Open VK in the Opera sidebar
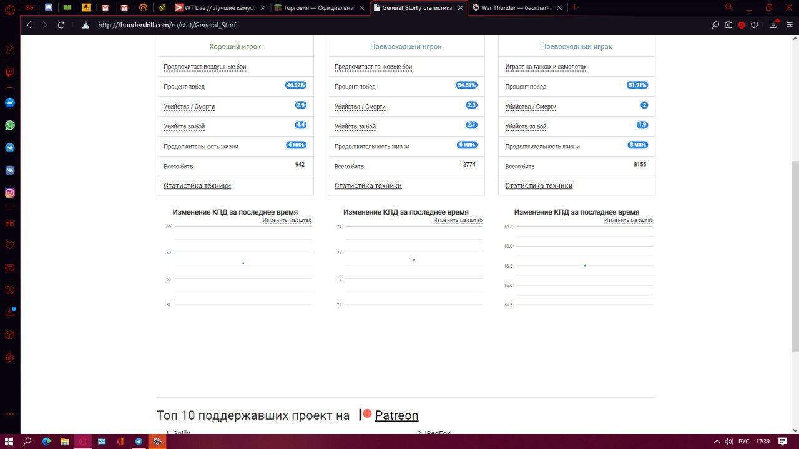The image size is (799, 449). point(10,170)
